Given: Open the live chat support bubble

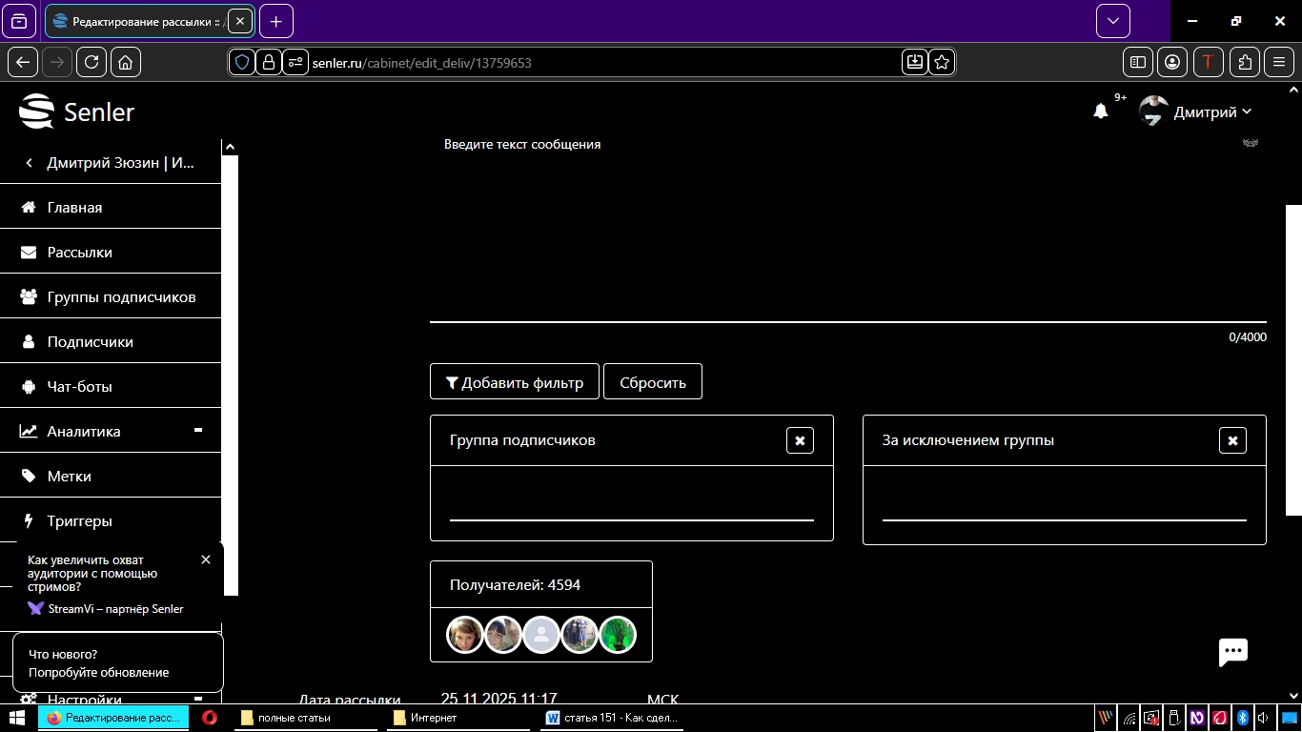Looking at the screenshot, I should (1232, 652).
